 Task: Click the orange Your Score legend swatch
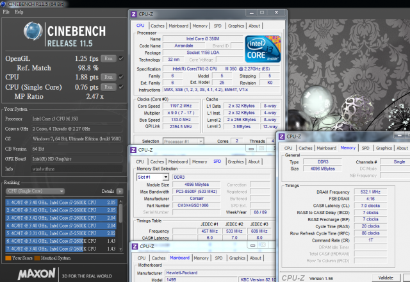pos(8,258)
